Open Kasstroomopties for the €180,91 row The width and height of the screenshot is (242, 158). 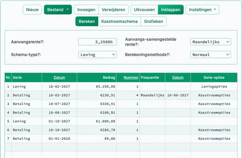pyautogui.click(x=214, y=113)
